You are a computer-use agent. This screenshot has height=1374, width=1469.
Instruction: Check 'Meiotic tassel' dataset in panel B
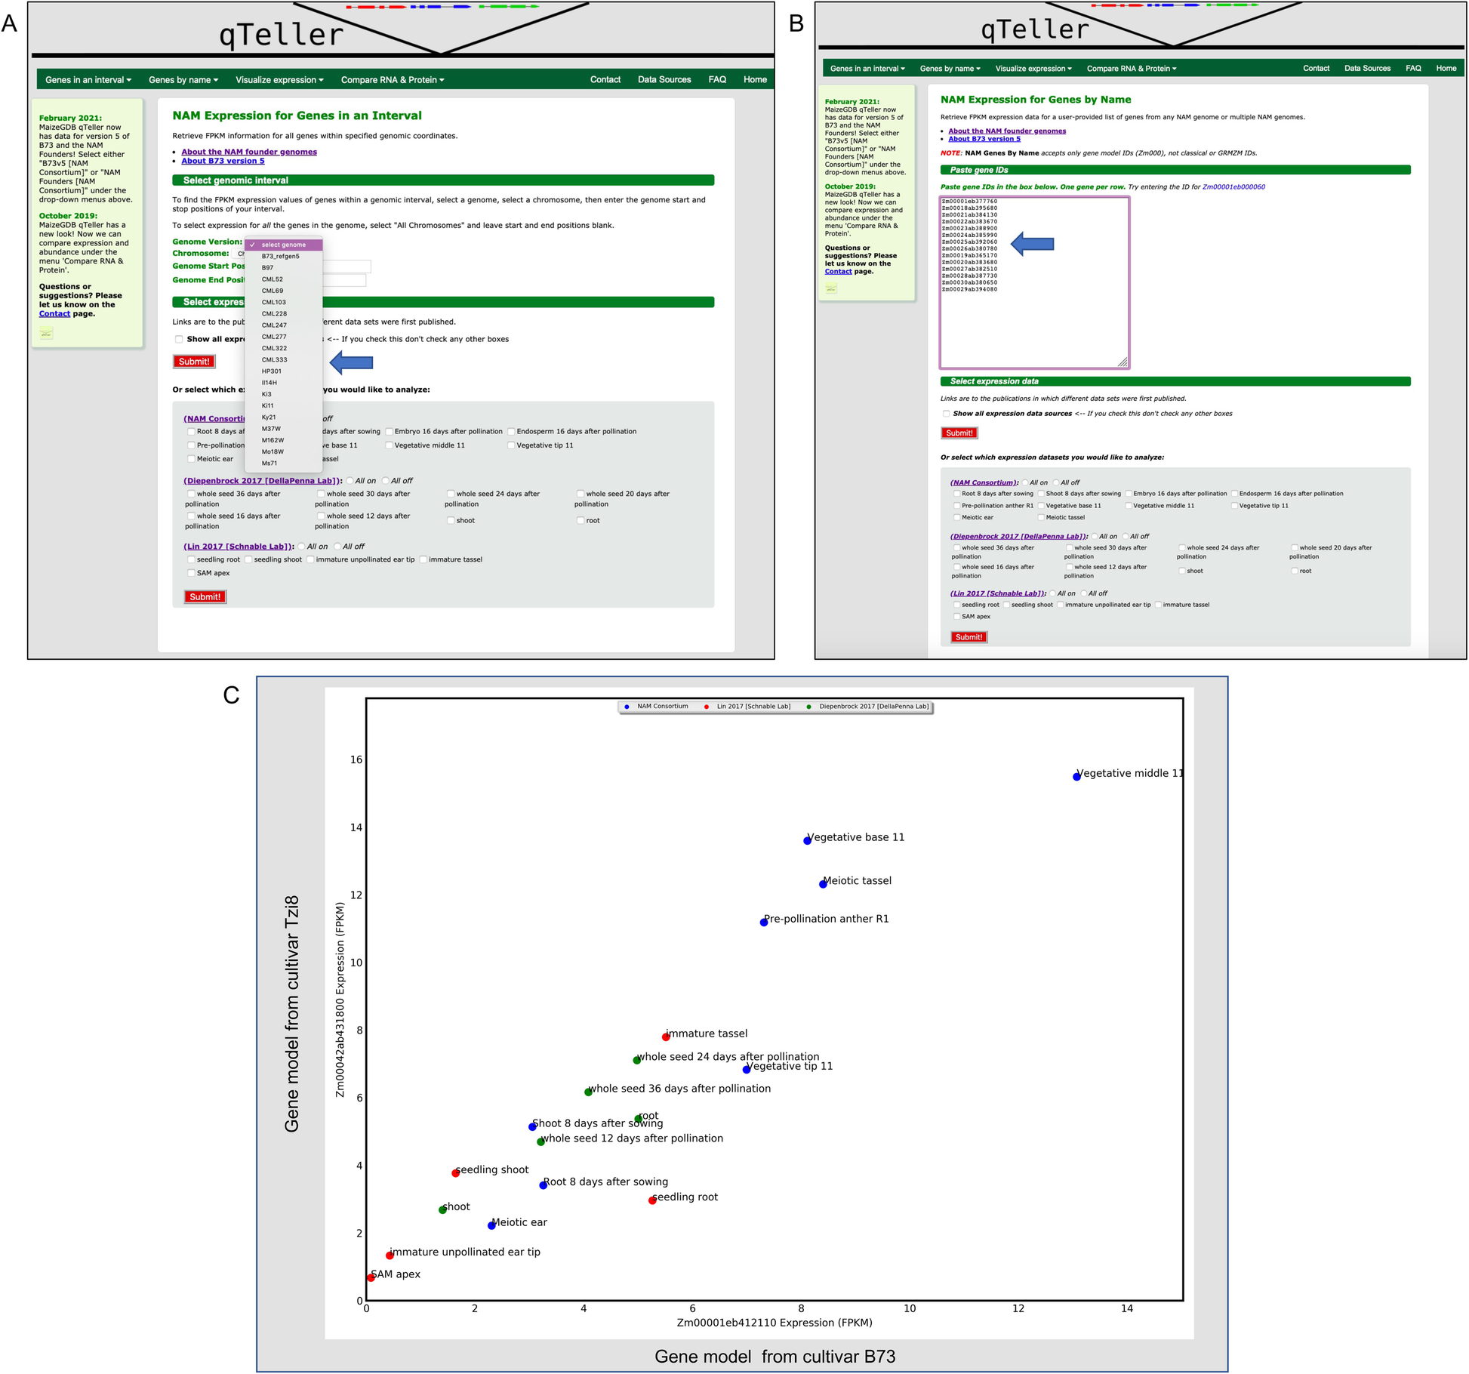click(x=1042, y=517)
